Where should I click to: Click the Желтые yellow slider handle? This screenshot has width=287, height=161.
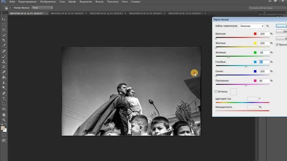tap(216, 48)
